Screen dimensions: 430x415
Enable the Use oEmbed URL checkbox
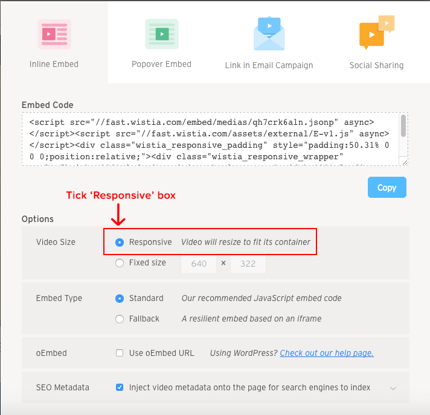(120, 353)
